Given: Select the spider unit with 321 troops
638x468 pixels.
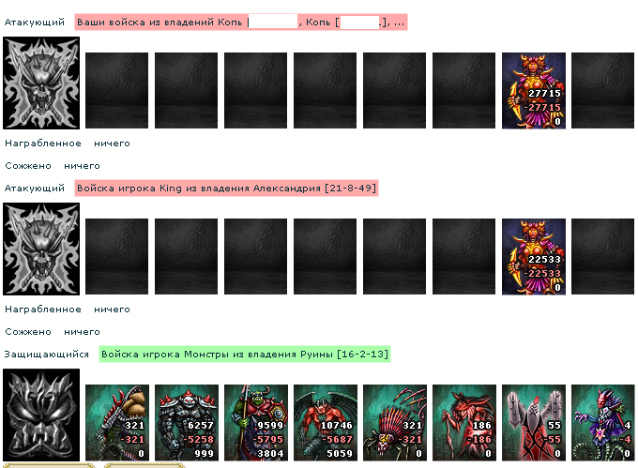Looking at the screenshot, I should point(395,423).
